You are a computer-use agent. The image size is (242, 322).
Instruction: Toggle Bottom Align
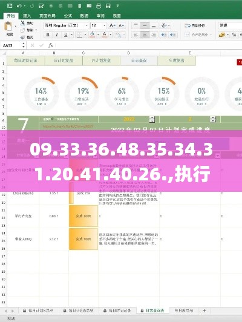[154, 25]
